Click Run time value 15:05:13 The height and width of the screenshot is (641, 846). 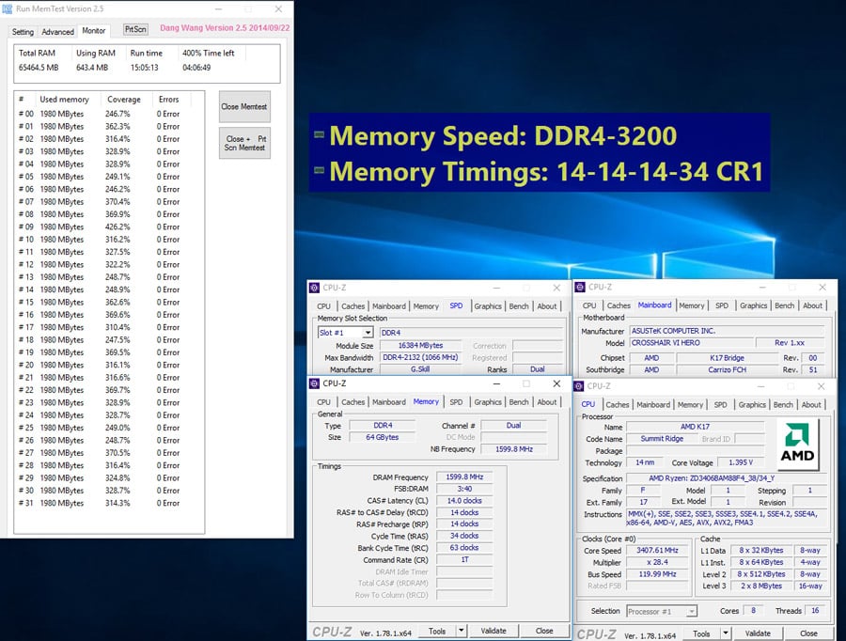click(x=144, y=68)
